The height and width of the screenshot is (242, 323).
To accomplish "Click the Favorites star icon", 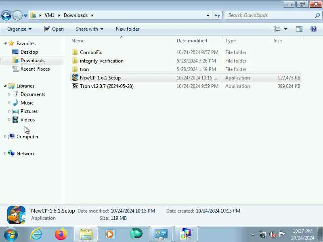I will [11, 43].
